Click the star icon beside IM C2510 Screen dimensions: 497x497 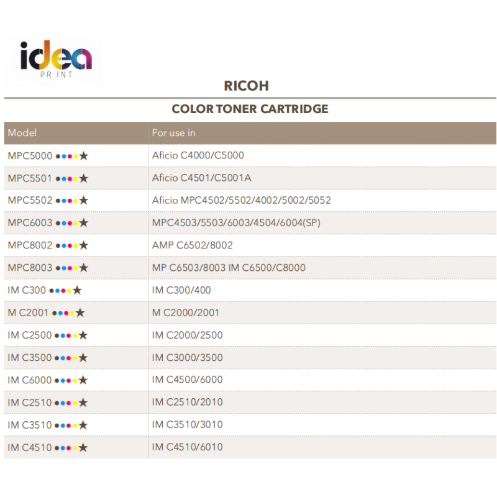[x=83, y=403]
